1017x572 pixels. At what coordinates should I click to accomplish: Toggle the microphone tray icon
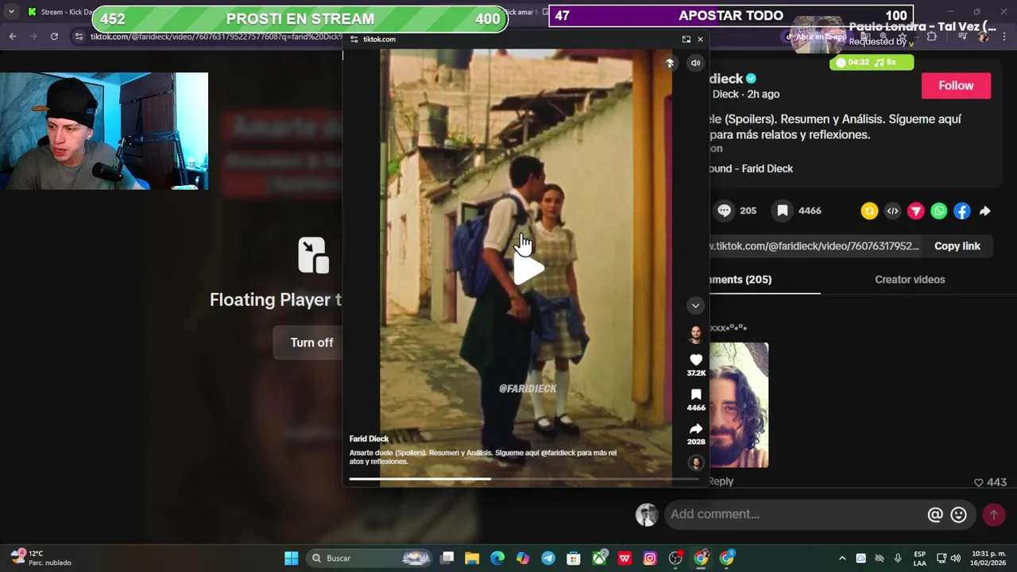(898, 558)
